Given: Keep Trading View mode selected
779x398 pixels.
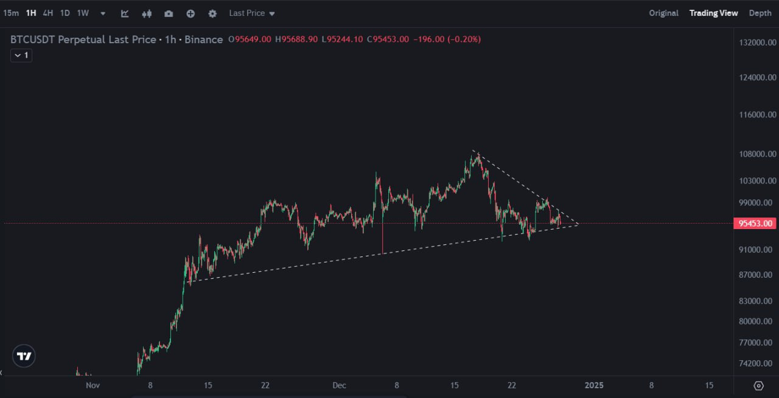Looking at the screenshot, I should [713, 13].
